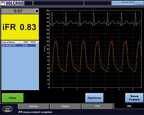Click the 0:07 timer bar
This screenshot has height=115, width=144.
click(x=20, y=11)
